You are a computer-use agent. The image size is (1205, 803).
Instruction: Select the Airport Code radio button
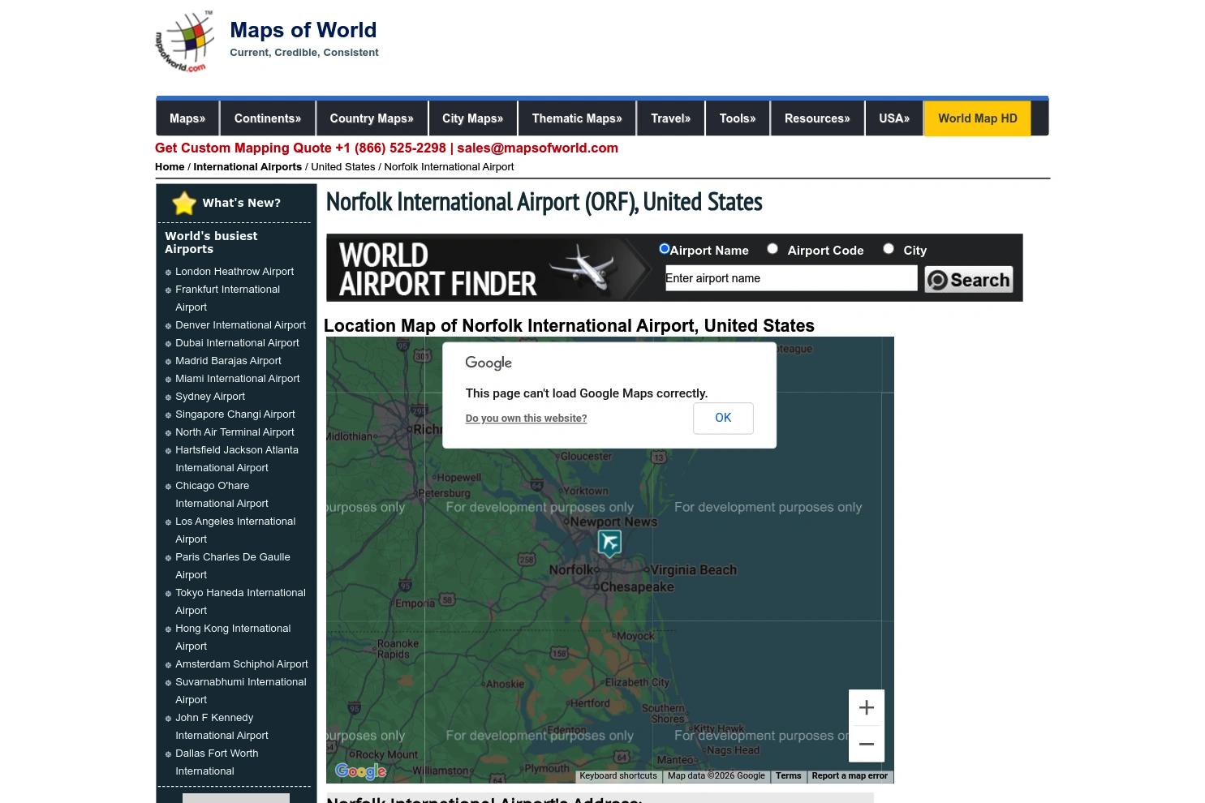point(772,249)
